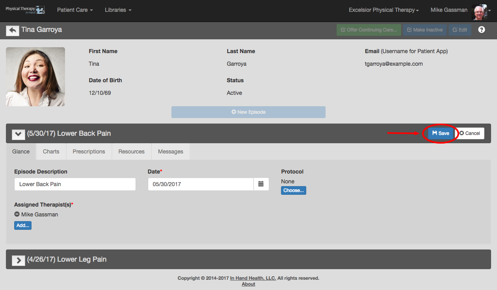Toggle the patient Edit mode

[460, 30]
